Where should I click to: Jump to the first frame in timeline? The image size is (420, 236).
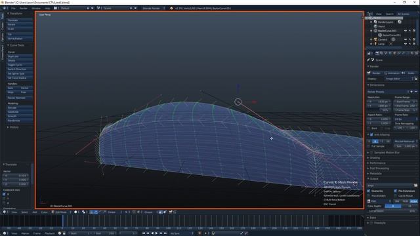point(144,233)
